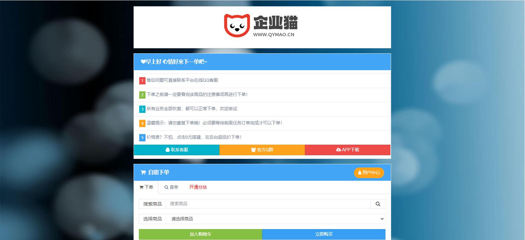This screenshot has width=525, height=240.
Task: Click the blue number 5 notice badge
Action: [142, 137]
